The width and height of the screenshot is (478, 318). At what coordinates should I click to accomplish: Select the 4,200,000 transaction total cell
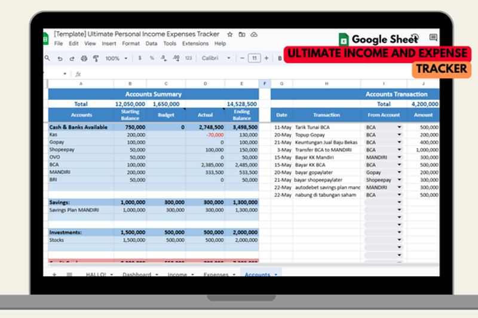pyautogui.click(x=424, y=104)
